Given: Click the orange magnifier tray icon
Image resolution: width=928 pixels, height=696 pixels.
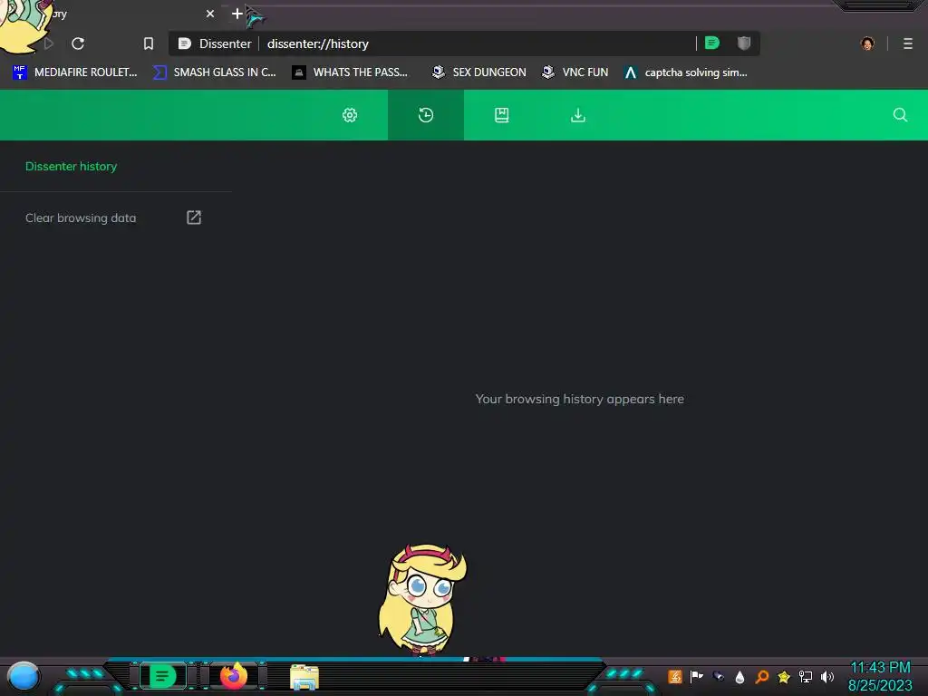Looking at the screenshot, I should click(761, 676).
